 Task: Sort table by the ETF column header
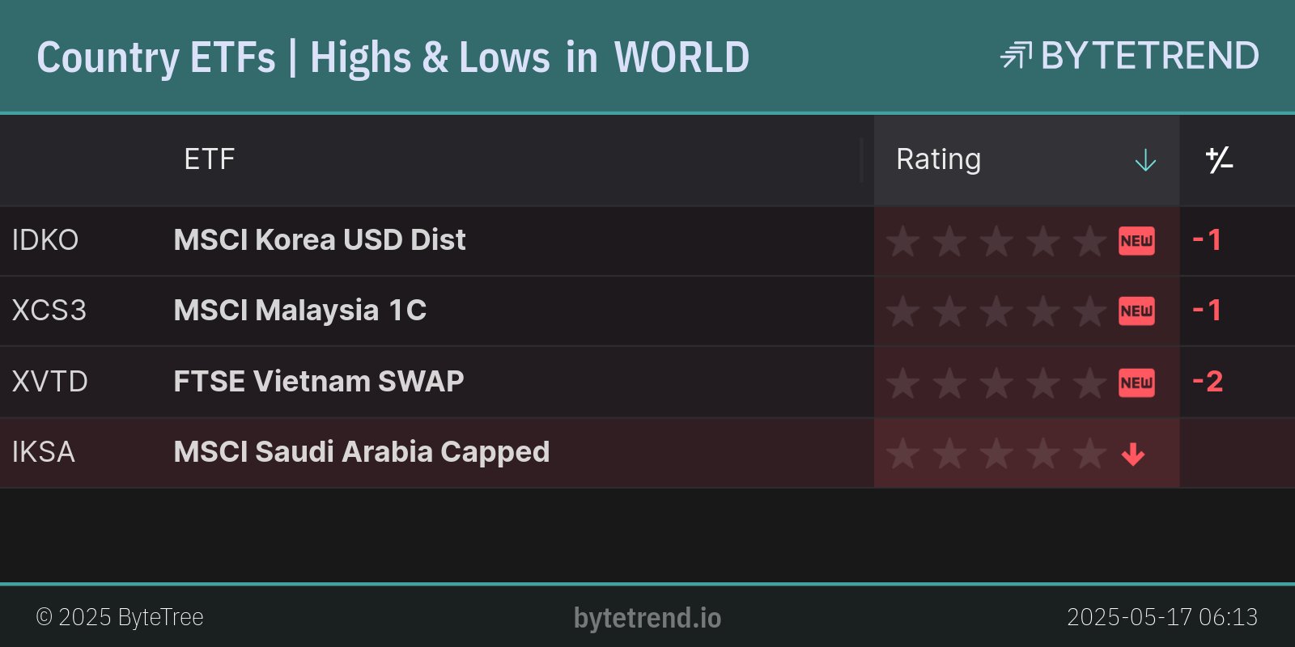209,159
